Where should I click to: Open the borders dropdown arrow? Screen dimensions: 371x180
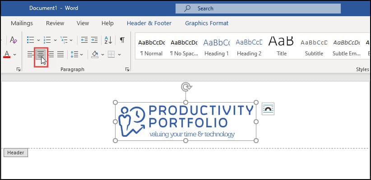120,55
